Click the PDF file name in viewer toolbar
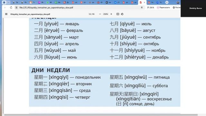The image size is (206, 116). (x=30, y=14)
